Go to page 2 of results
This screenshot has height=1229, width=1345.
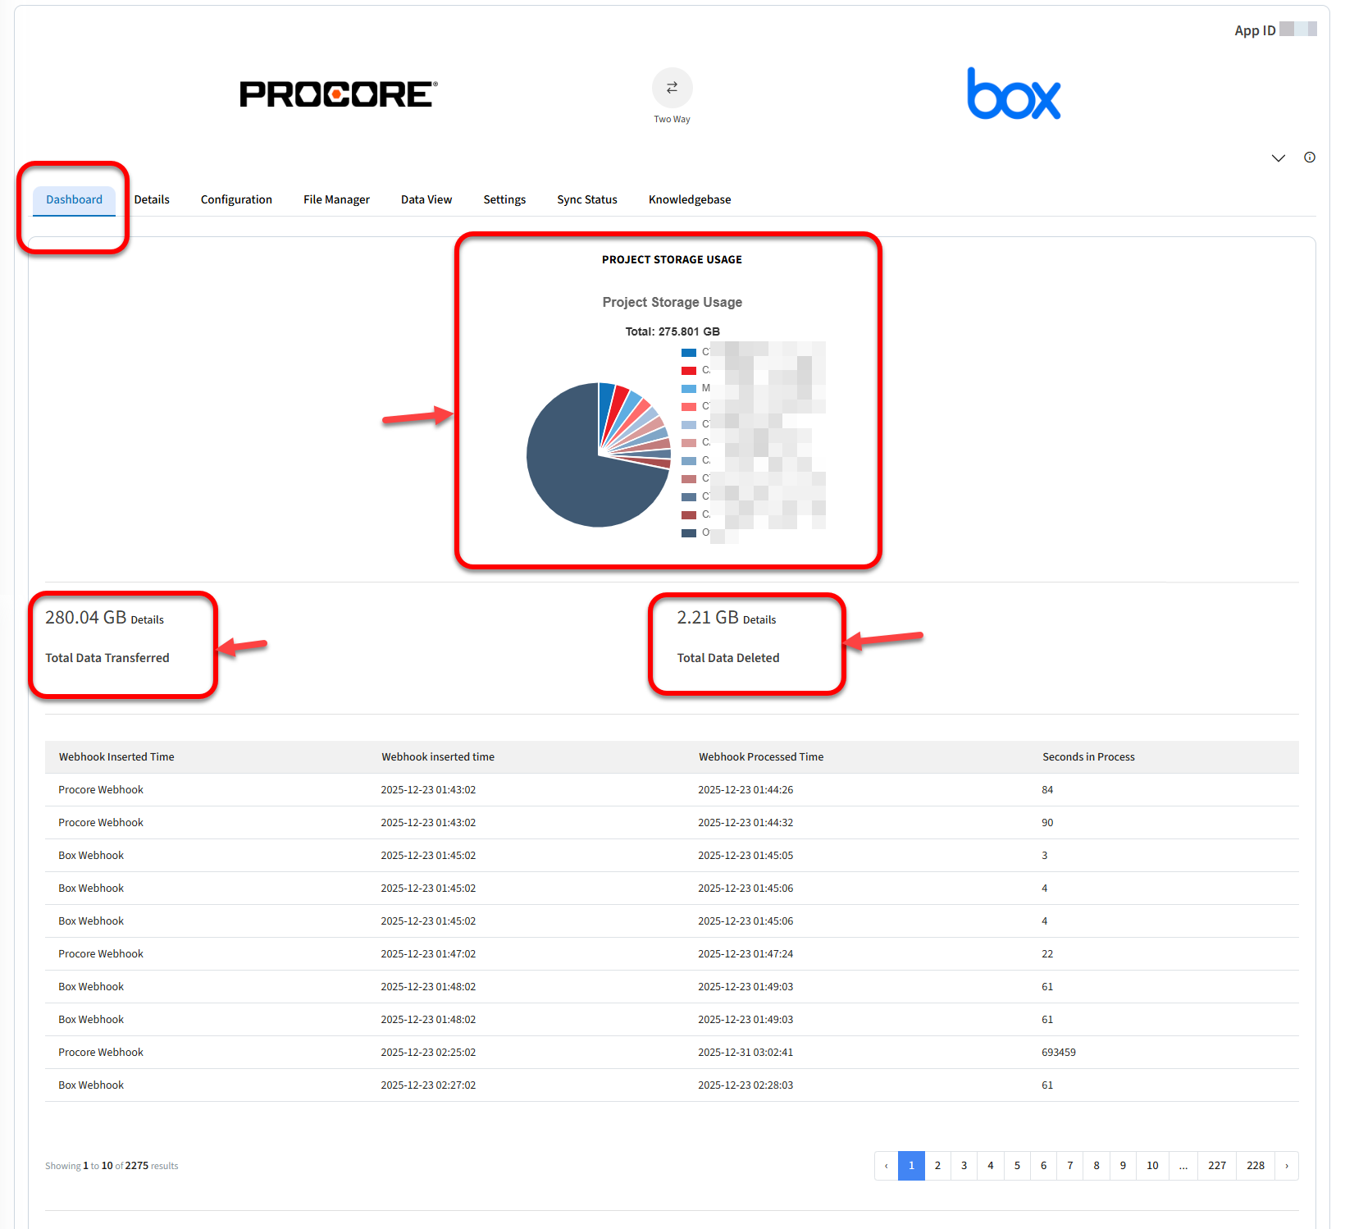click(937, 1166)
